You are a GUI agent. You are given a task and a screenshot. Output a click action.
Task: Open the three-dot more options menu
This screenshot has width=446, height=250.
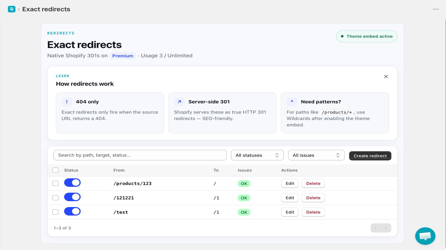click(436, 9)
